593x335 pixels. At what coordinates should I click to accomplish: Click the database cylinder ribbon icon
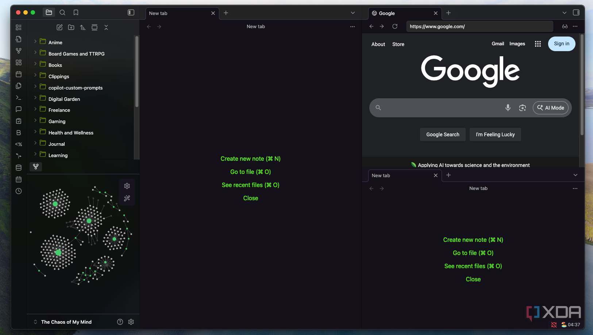click(x=19, y=168)
